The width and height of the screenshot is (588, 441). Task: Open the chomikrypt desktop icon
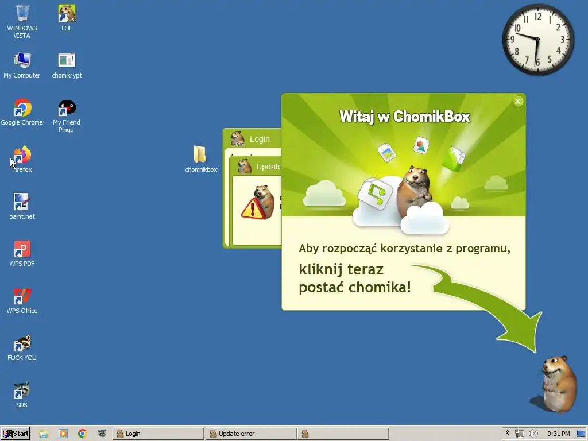pyautogui.click(x=67, y=65)
